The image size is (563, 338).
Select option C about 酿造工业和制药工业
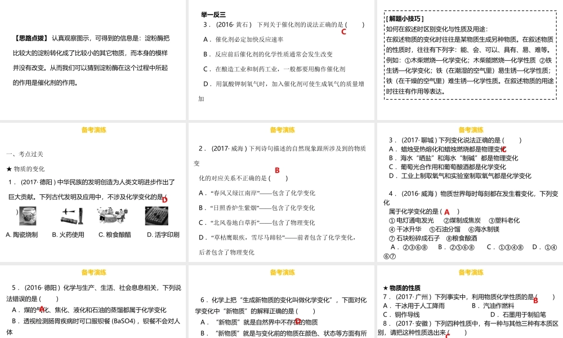point(274,69)
